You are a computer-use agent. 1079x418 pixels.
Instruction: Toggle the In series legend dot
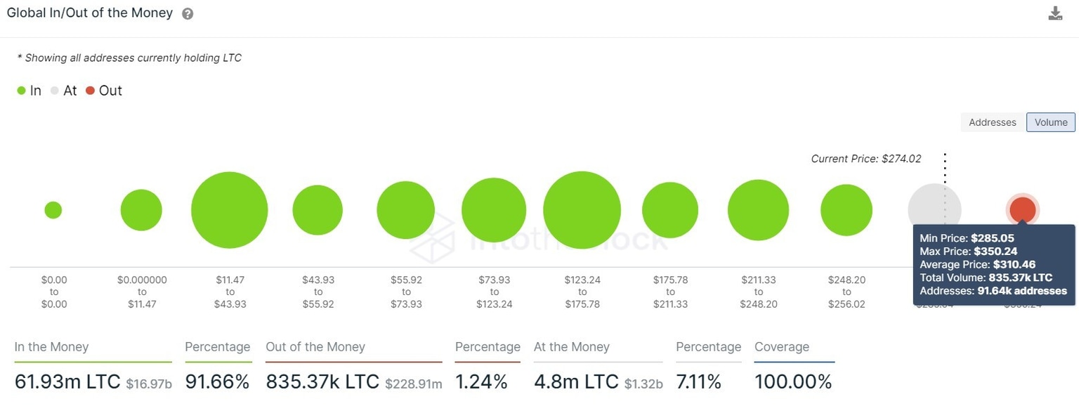21,90
